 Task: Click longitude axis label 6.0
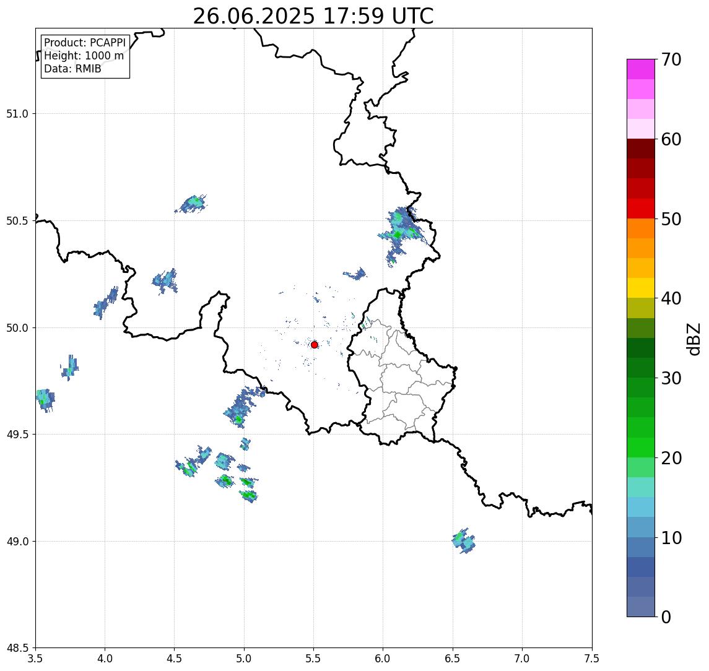coord(383,659)
